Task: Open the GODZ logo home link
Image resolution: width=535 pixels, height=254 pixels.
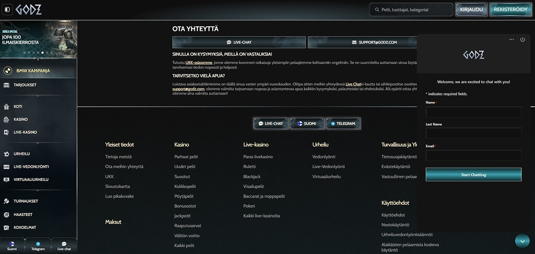Action: 28,9
